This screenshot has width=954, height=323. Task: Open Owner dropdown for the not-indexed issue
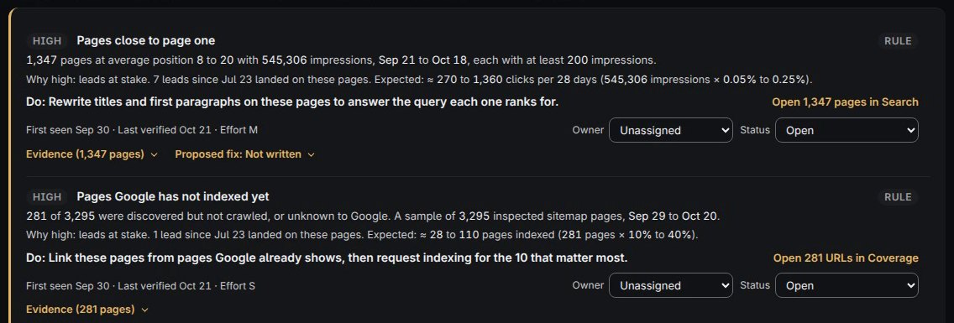click(x=670, y=286)
